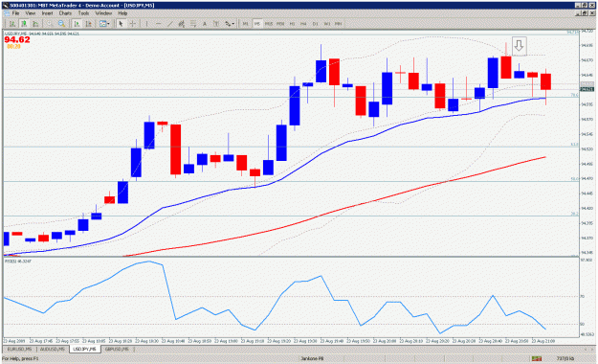
Task: Click the 737/0 kb traffic indicator
Action: pyautogui.click(x=565, y=358)
